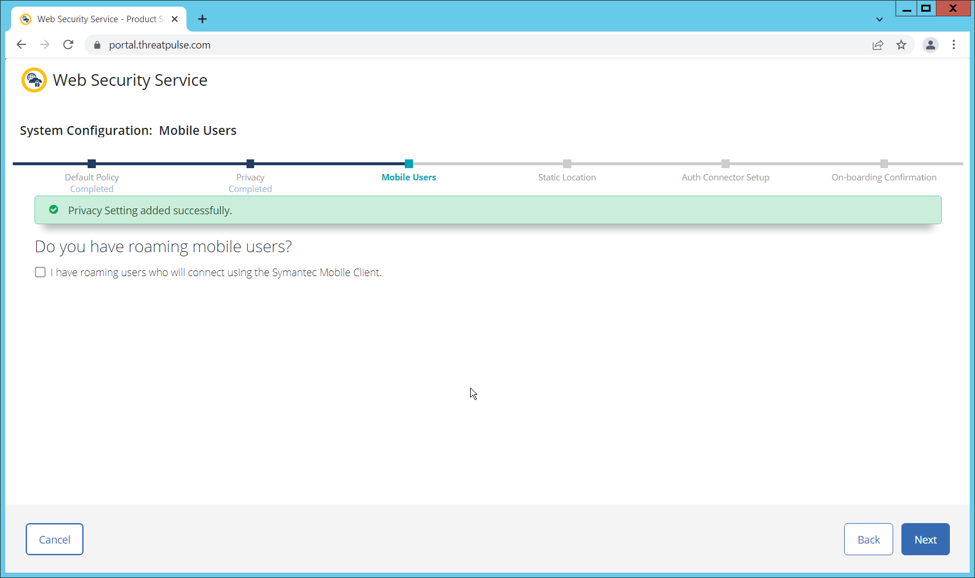This screenshot has height=578, width=975.
Task: Open the Chrome three-dot menu
Action: (x=954, y=45)
